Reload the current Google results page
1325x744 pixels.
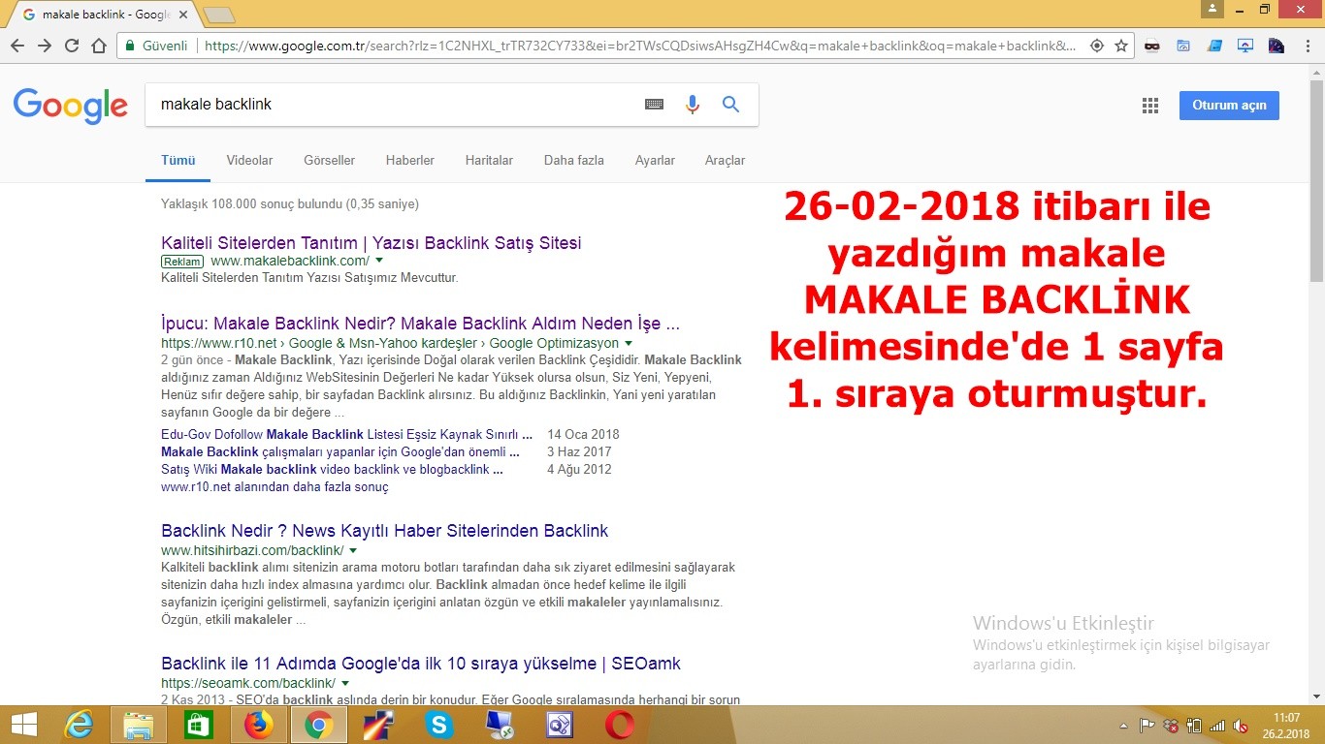tap(72, 46)
